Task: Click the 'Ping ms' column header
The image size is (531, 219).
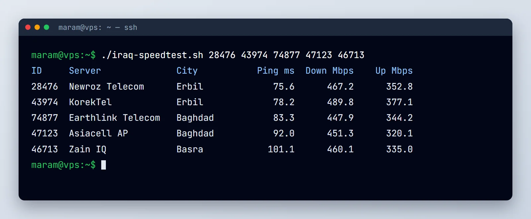Action: [276, 71]
